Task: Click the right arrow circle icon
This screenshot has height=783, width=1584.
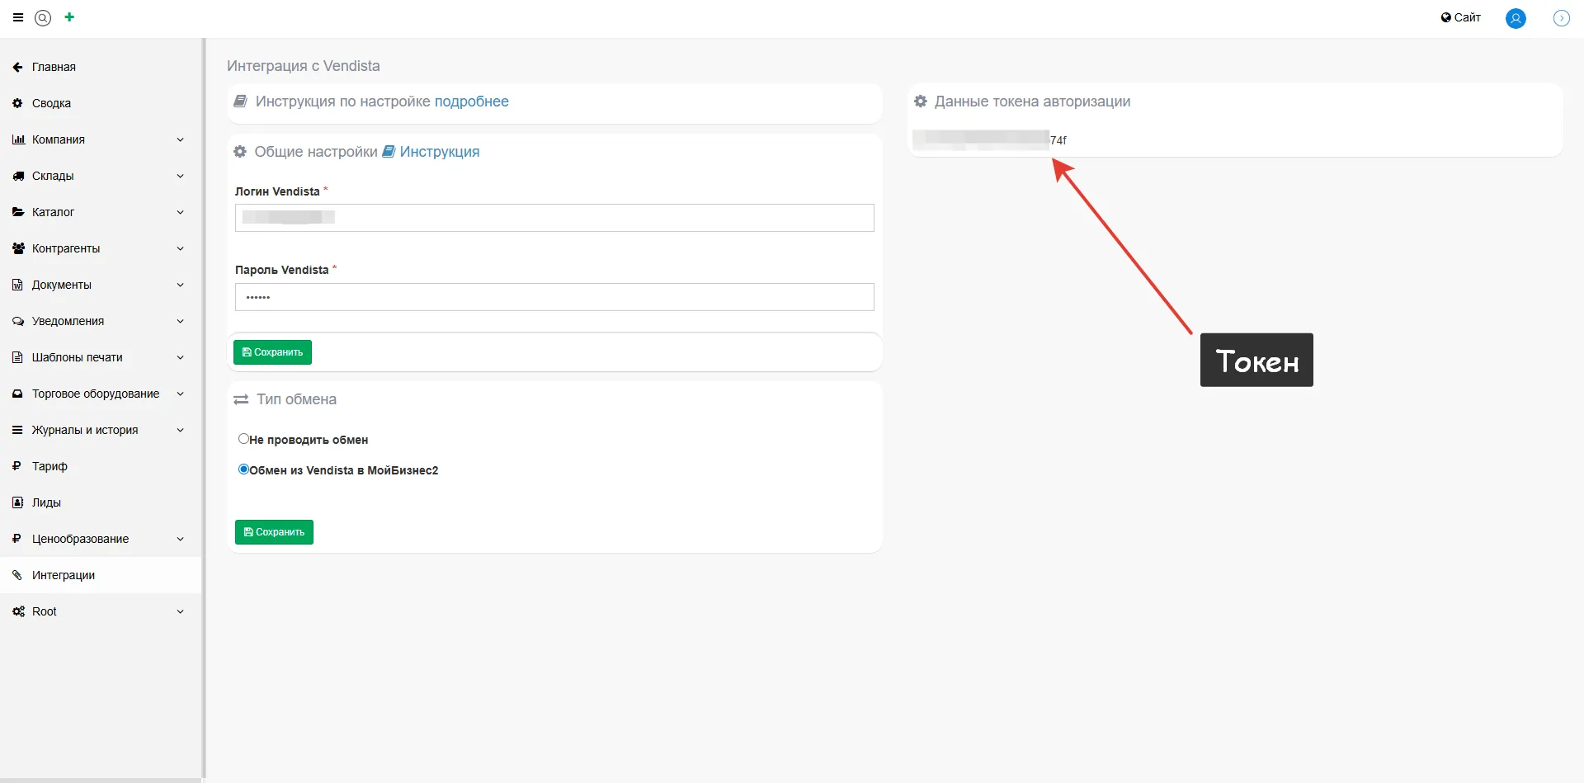Action: pyautogui.click(x=1561, y=18)
